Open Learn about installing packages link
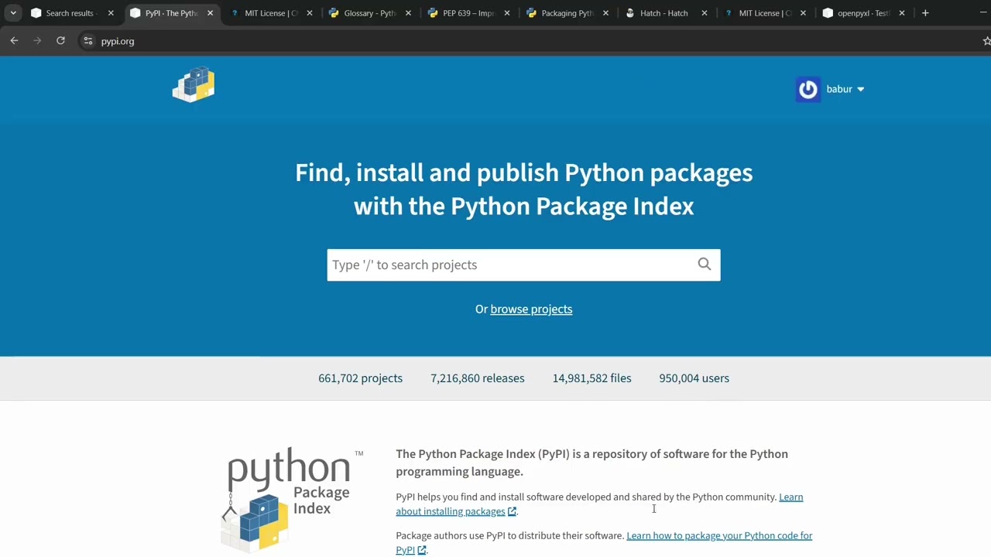The width and height of the screenshot is (991, 557). [599, 504]
